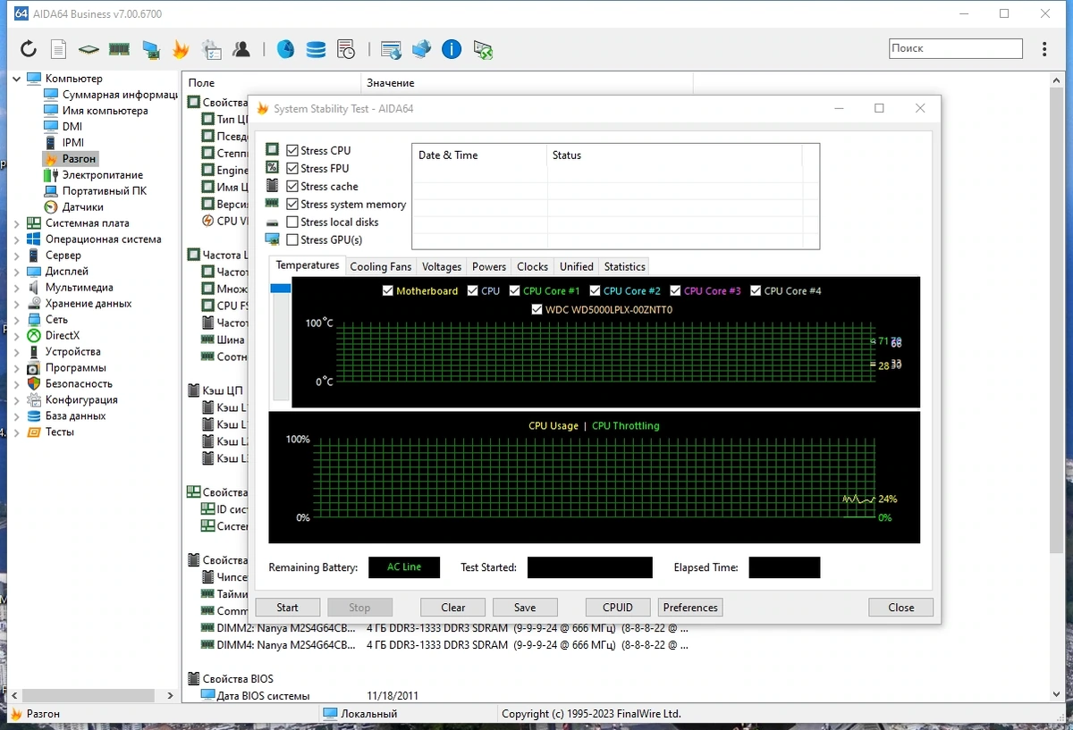Screen dimensions: 1073x730
Task: Click the gear checklist toolbar icon
Action: coord(211,49)
